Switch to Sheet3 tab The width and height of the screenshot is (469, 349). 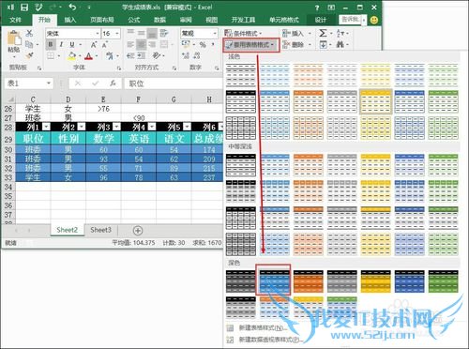(100, 230)
